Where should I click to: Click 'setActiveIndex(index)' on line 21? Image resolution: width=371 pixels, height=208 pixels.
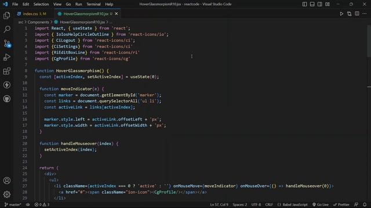point(69,150)
